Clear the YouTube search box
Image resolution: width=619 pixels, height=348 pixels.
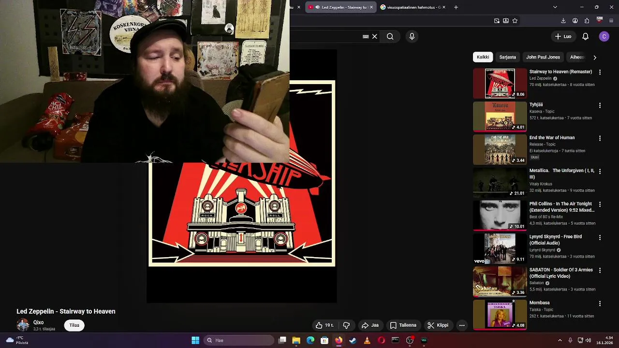click(x=374, y=36)
